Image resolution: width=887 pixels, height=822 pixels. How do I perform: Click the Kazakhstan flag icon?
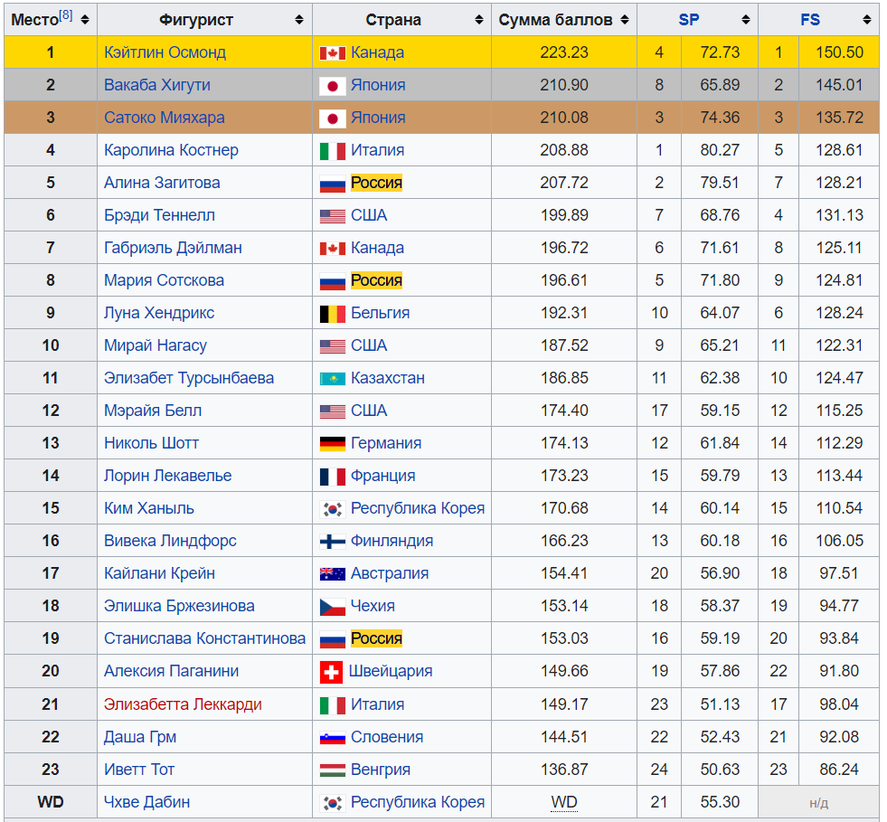point(332,379)
